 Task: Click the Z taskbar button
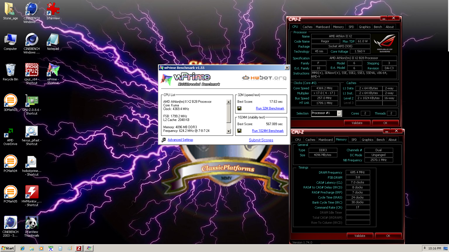click(79, 248)
